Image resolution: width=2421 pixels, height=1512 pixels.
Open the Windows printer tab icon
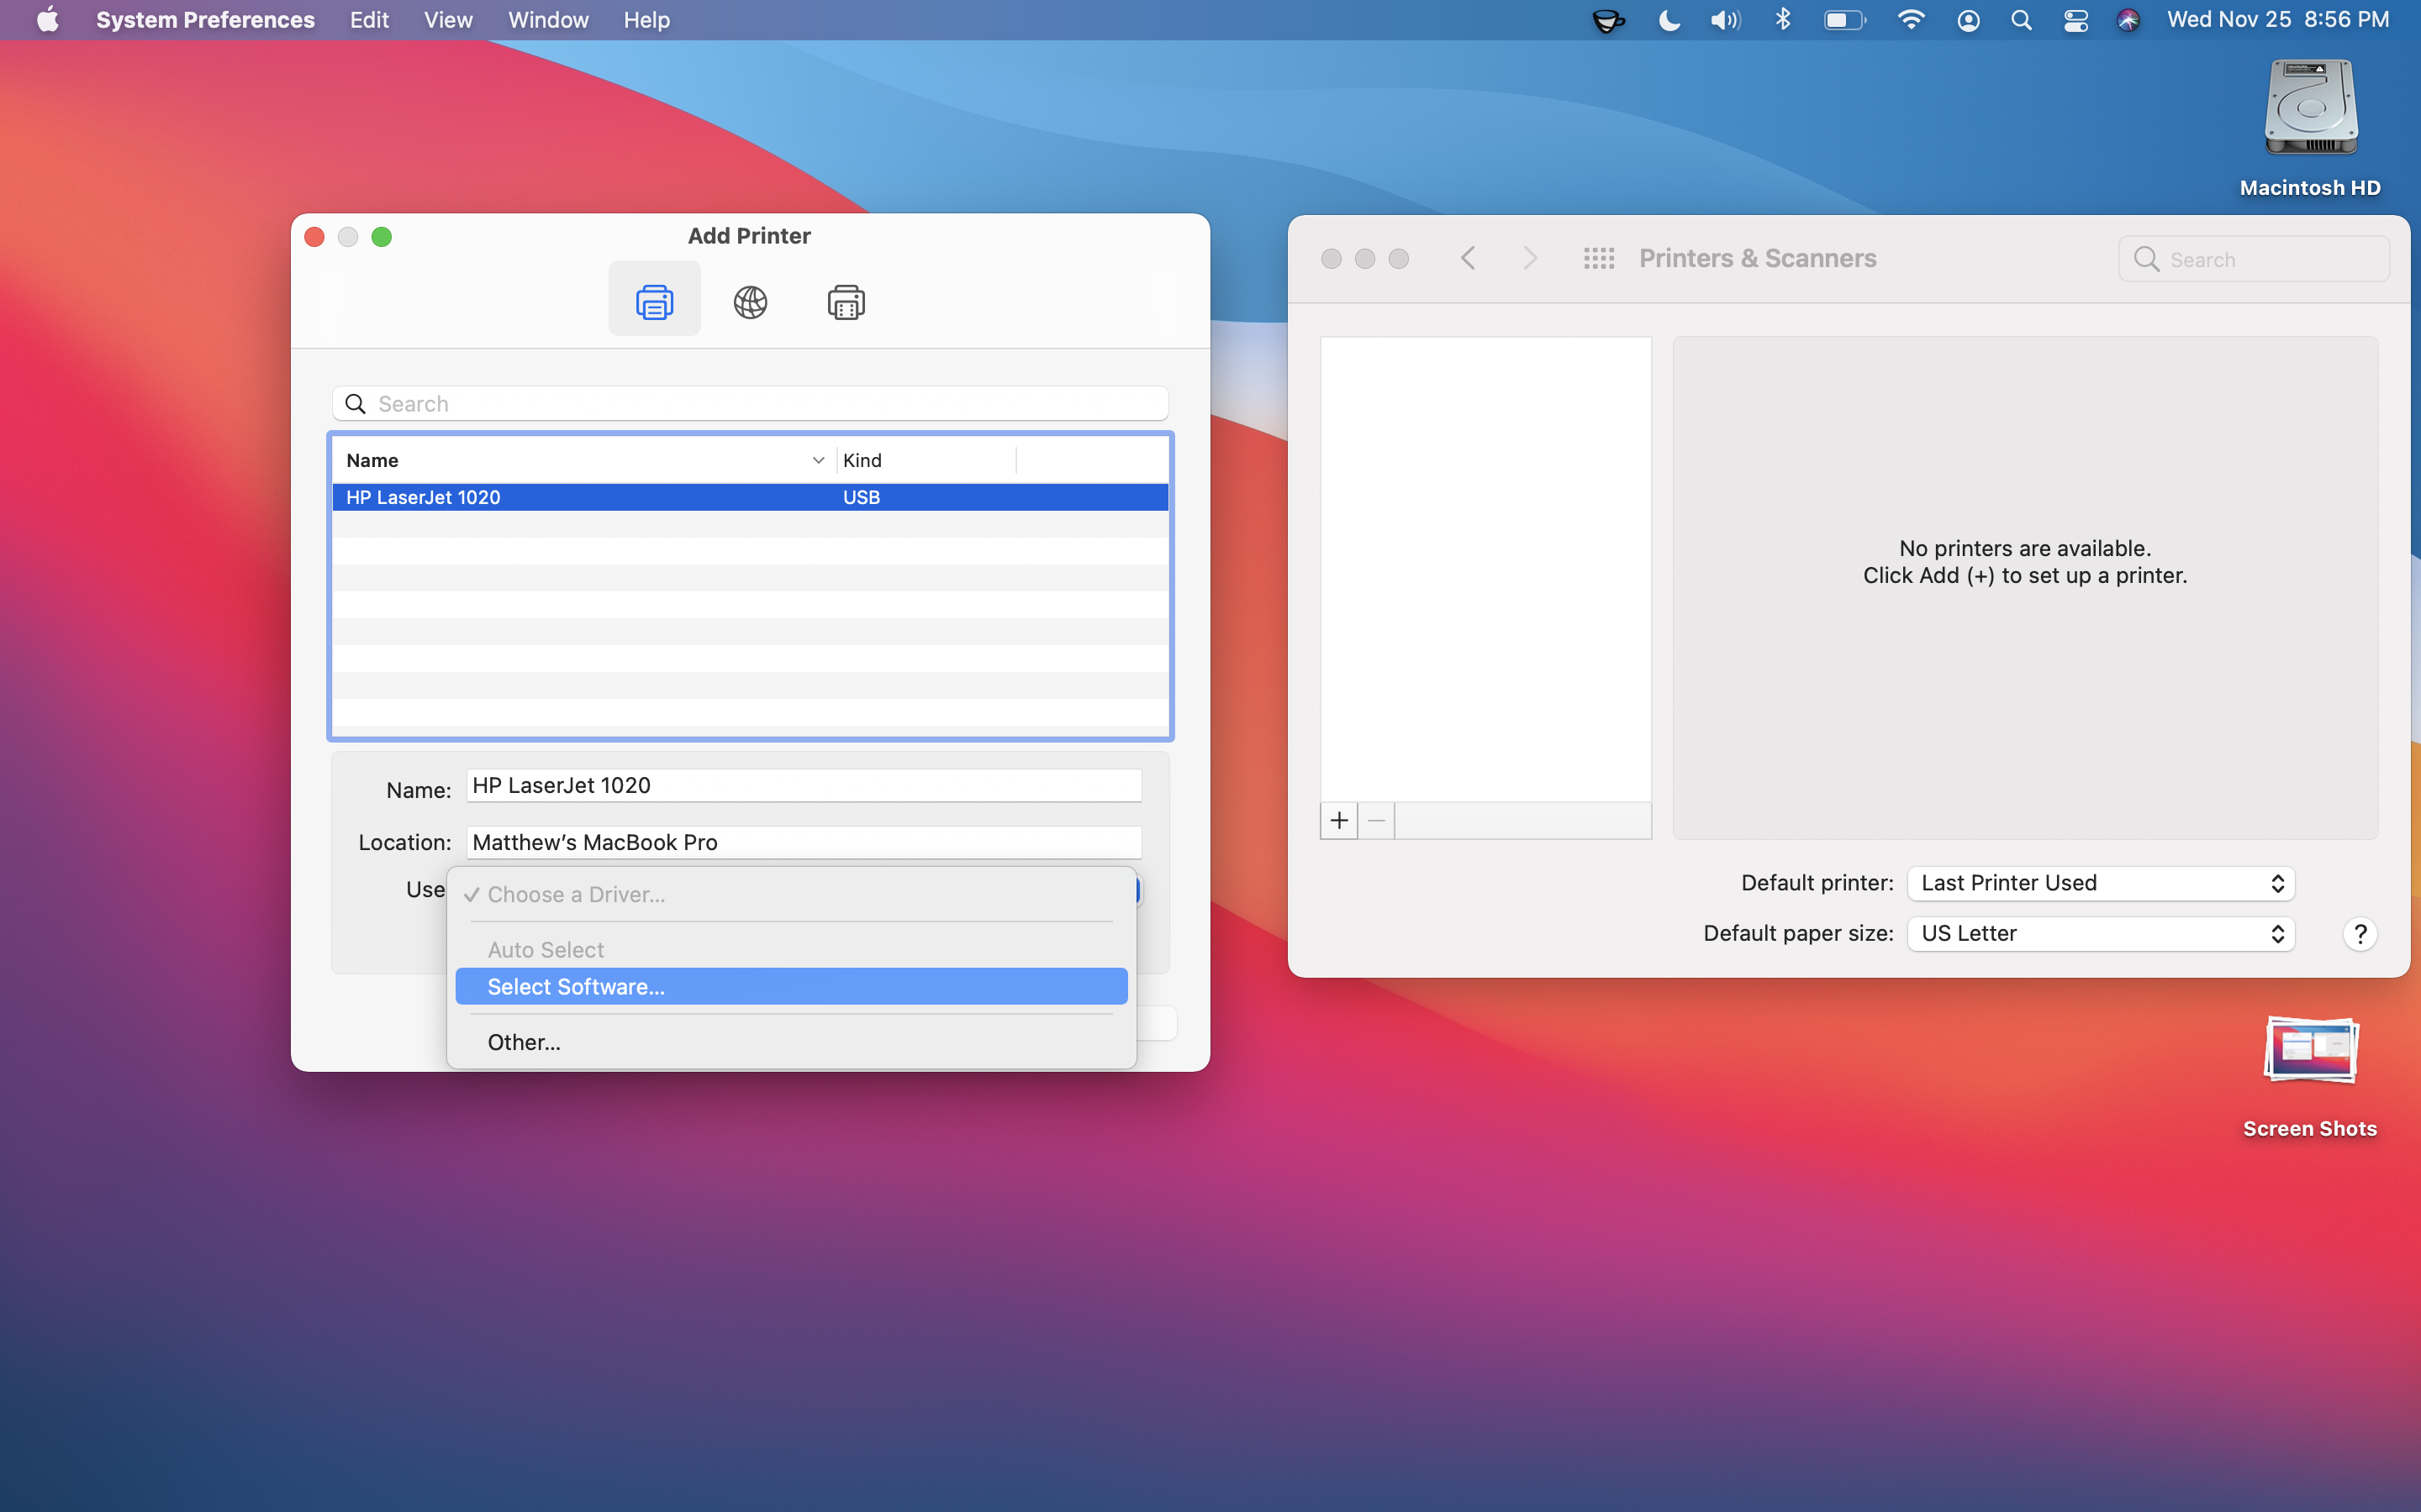coord(846,301)
